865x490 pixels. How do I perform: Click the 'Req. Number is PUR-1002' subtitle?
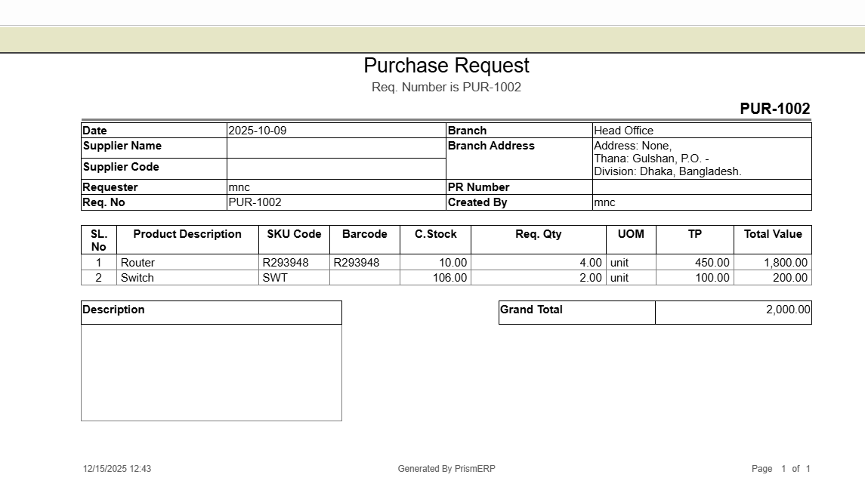[x=446, y=87]
